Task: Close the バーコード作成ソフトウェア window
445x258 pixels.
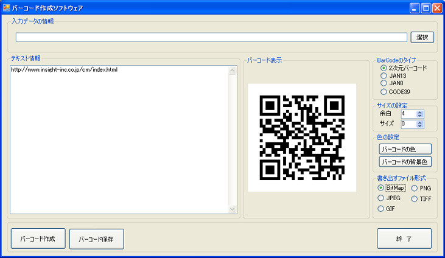Action: [437, 8]
